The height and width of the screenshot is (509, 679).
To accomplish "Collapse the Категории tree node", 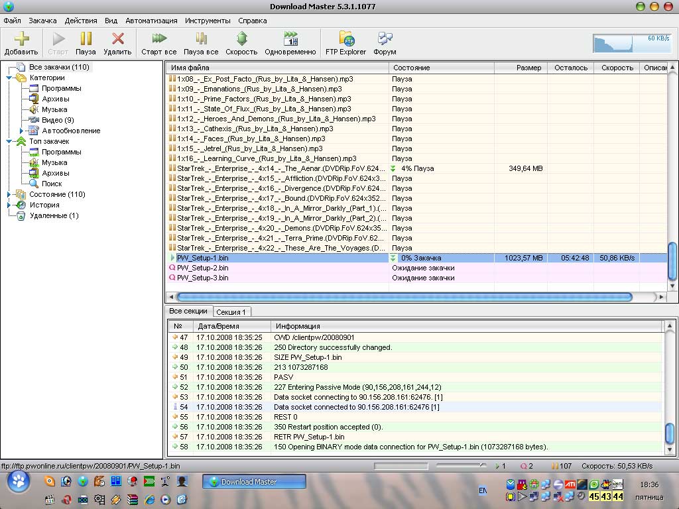I will pos(9,78).
